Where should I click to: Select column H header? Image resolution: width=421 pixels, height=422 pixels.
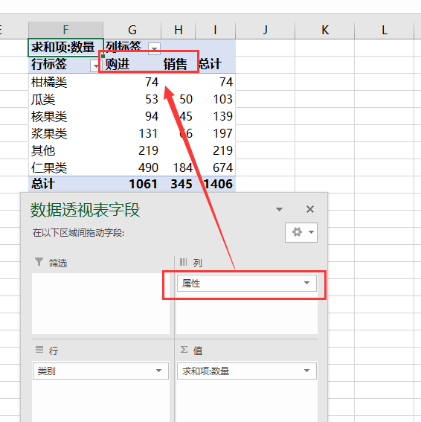pyautogui.click(x=179, y=30)
